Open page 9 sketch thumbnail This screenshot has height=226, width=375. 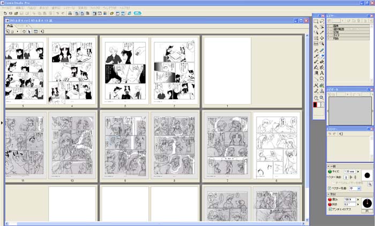125,145
